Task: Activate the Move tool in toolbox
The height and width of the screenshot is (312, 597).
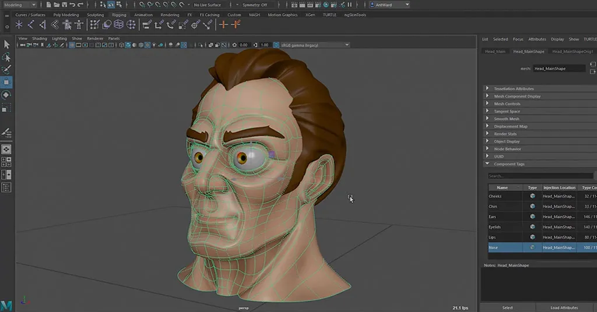Action: 6,82
